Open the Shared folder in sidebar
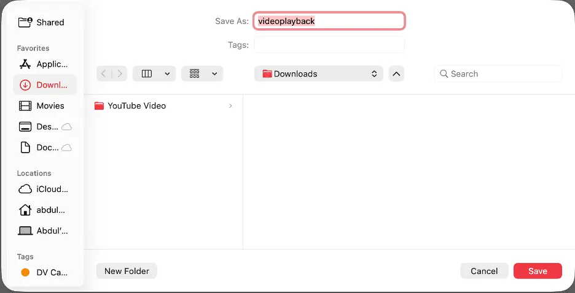The height and width of the screenshot is (293, 575). tap(42, 23)
